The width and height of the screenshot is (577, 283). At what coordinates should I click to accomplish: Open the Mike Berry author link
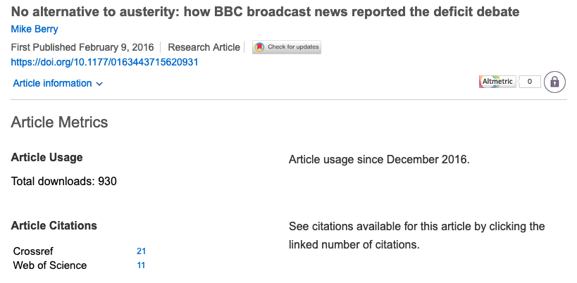click(33, 29)
